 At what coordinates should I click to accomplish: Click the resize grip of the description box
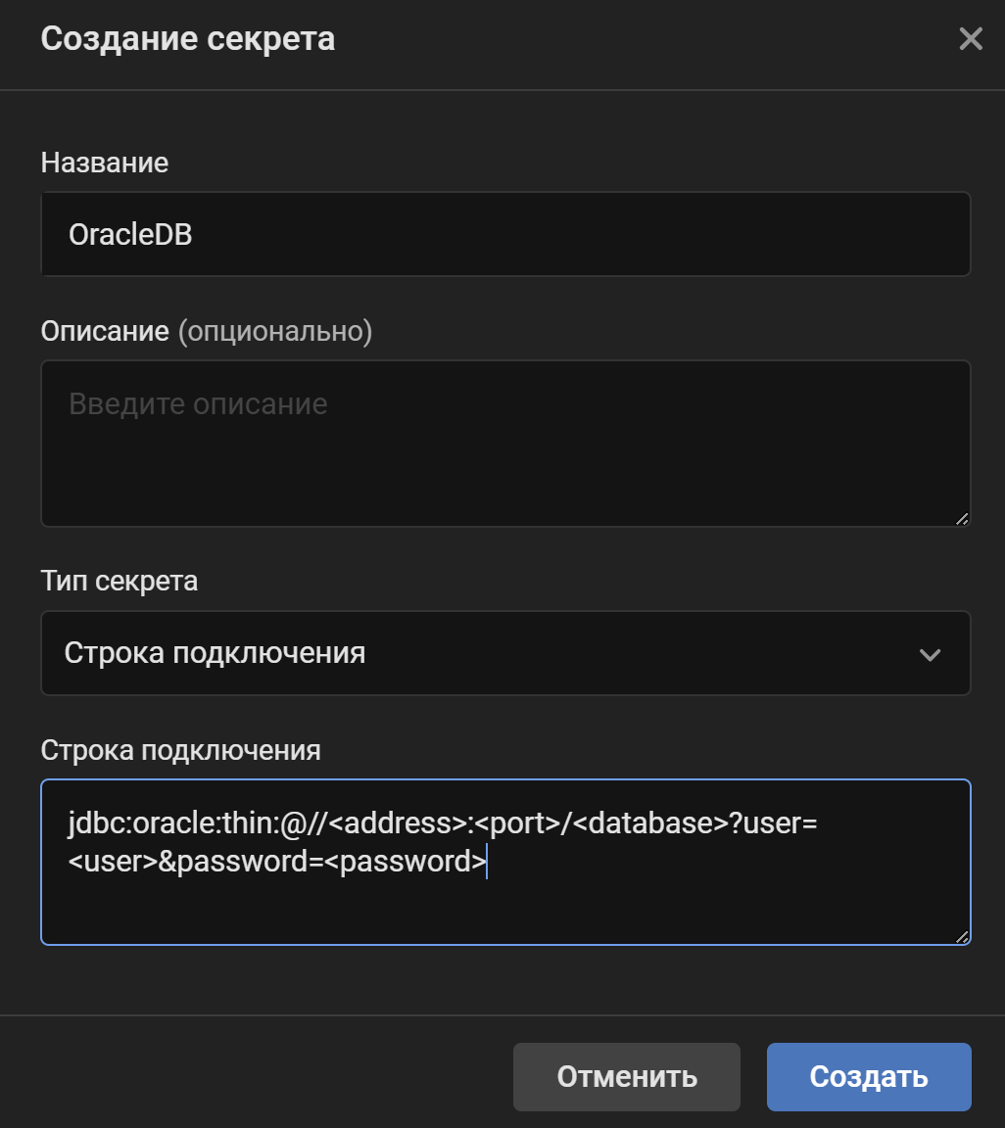(x=960, y=521)
